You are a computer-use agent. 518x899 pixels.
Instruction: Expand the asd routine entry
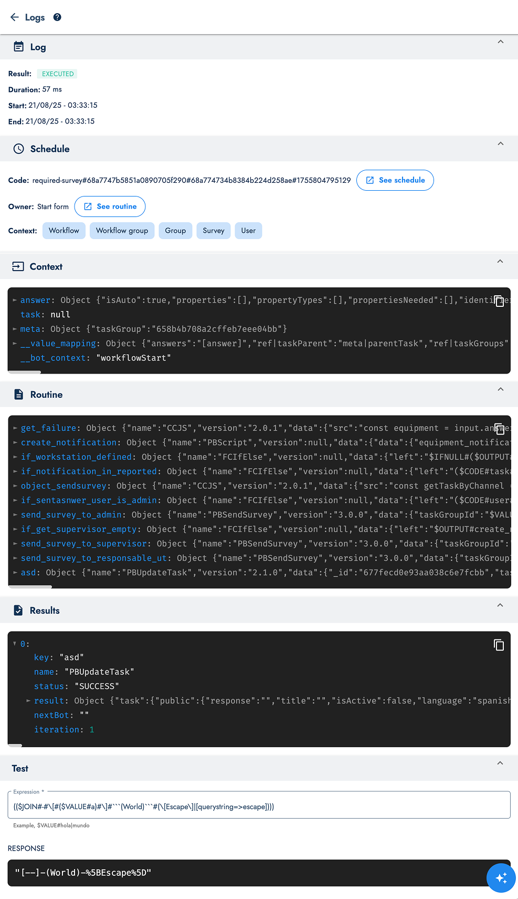click(15, 573)
